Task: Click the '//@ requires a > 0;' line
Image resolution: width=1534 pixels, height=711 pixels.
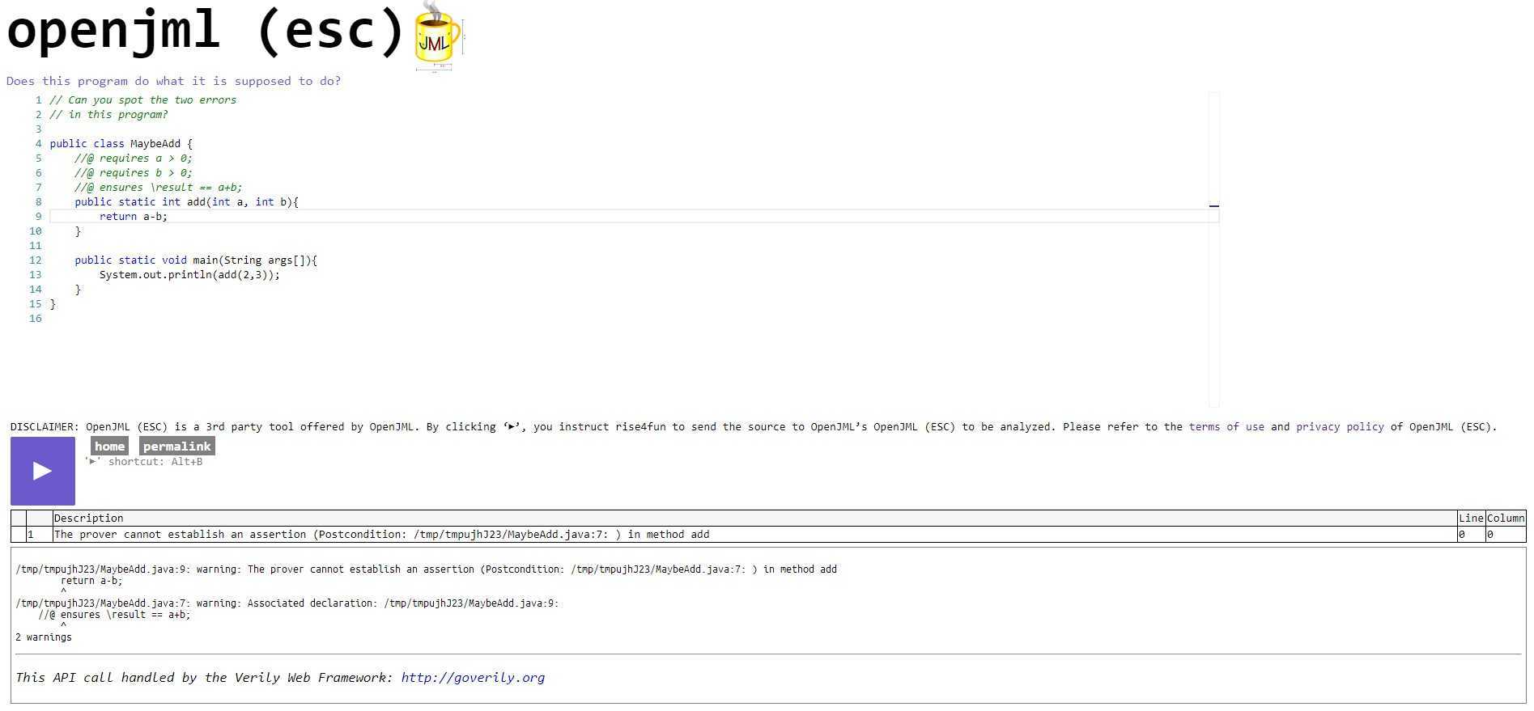Action: click(134, 159)
